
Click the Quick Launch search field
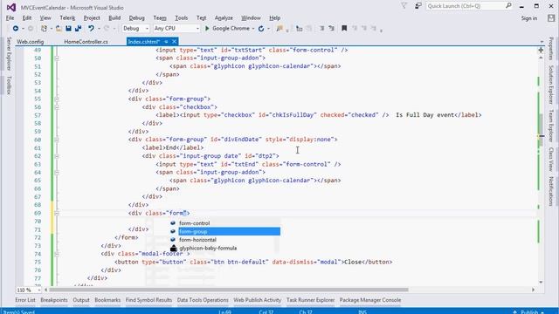pos(465,6)
